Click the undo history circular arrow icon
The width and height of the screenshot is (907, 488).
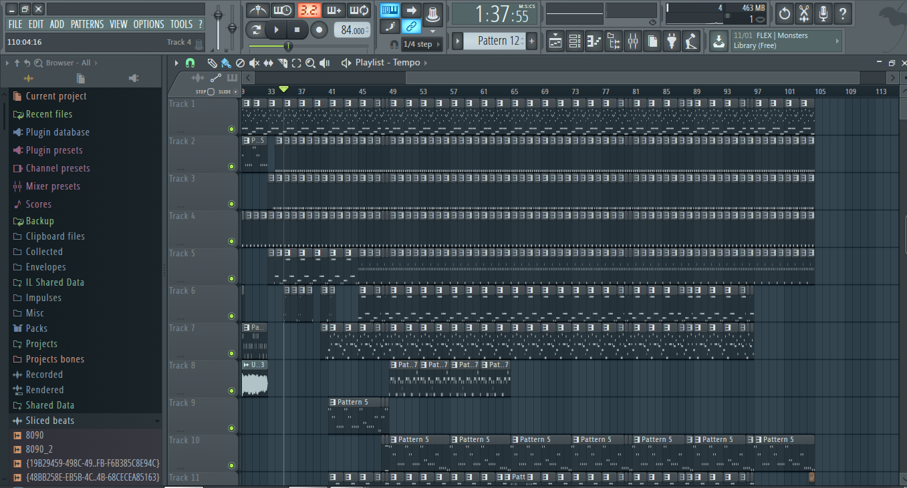(785, 13)
